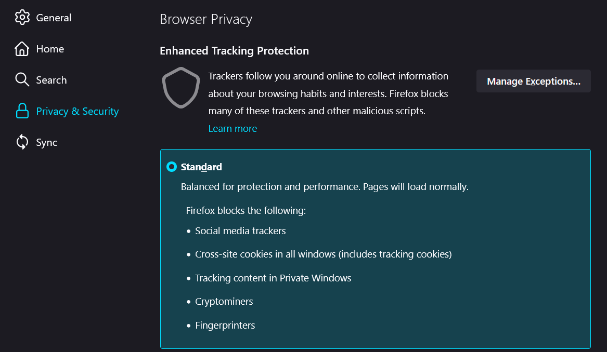
Task: Click the tracking protection shield icon
Action: pyautogui.click(x=180, y=88)
